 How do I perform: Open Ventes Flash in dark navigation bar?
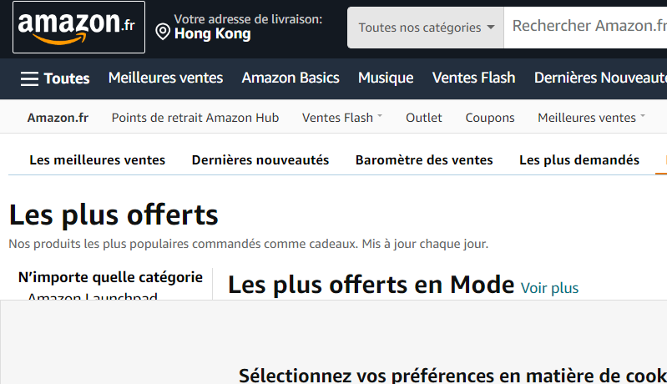474,78
